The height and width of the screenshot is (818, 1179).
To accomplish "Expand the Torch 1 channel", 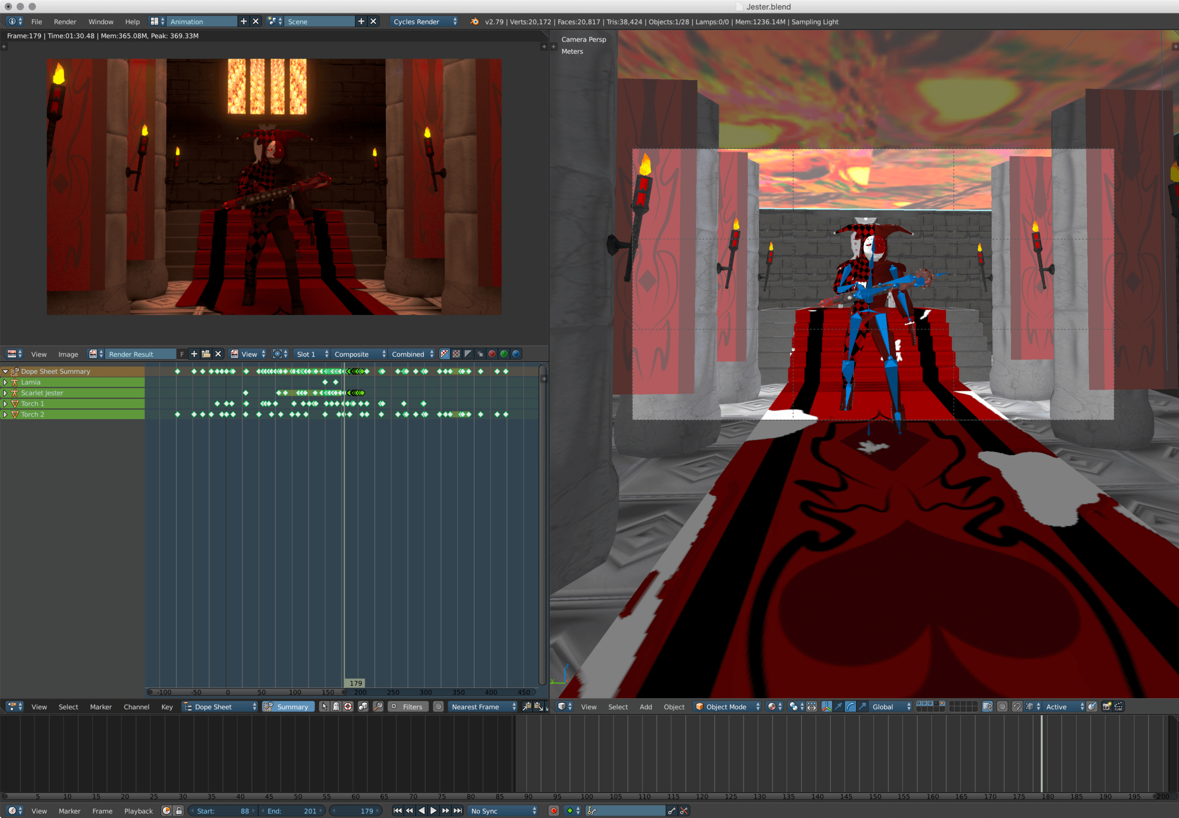I will coord(5,404).
